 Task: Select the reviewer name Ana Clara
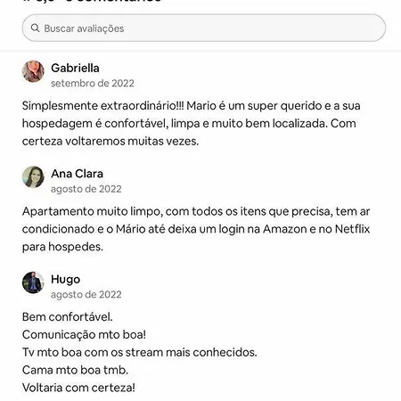[x=77, y=174]
